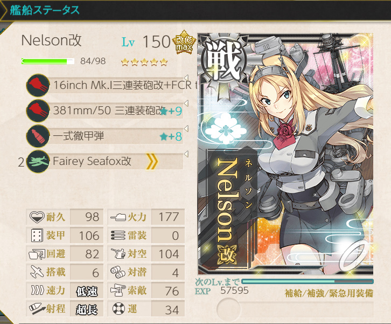This screenshot has height=324, width=391.
Task: Click the 381mm/50 triple gun equipment icon
Action: coord(38,111)
